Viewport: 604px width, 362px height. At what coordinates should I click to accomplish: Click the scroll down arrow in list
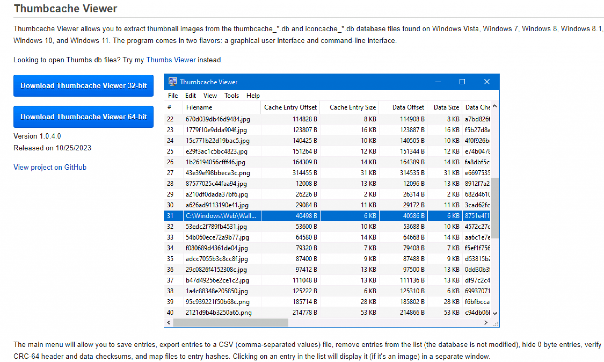pyautogui.click(x=495, y=313)
